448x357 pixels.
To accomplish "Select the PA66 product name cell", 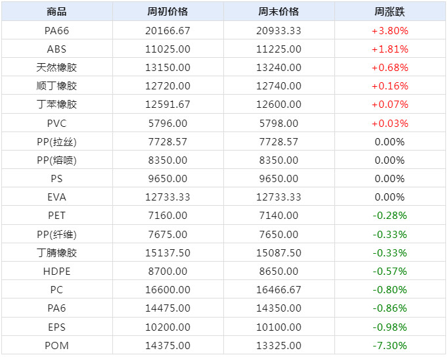I will coord(56,30).
